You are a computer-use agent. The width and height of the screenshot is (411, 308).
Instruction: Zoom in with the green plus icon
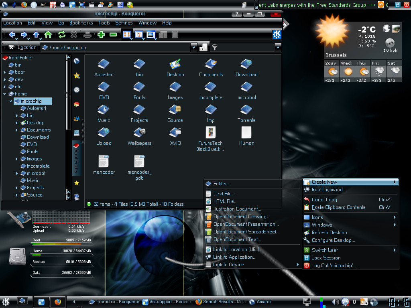click(x=101, y=34)
